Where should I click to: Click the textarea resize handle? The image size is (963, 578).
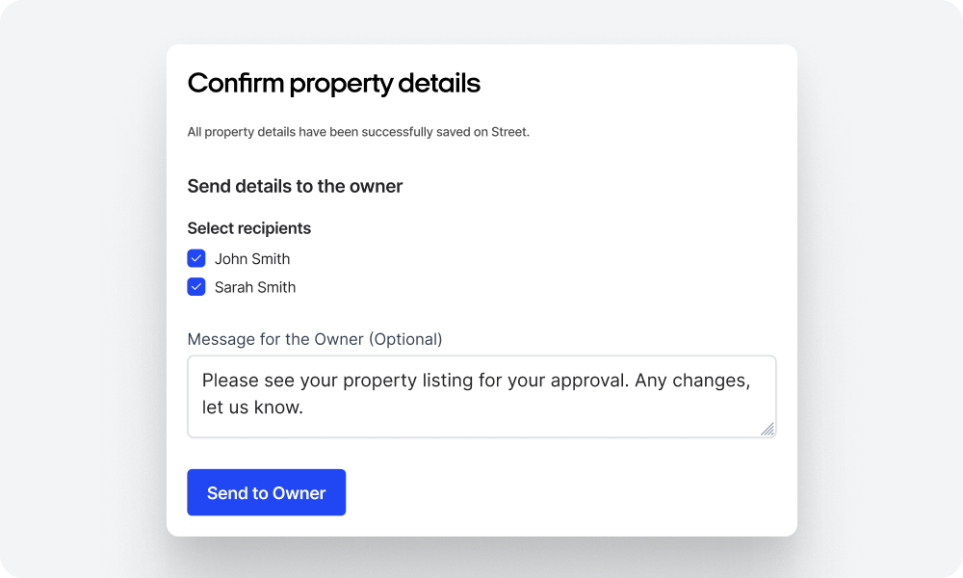click(x=769, y=428)
